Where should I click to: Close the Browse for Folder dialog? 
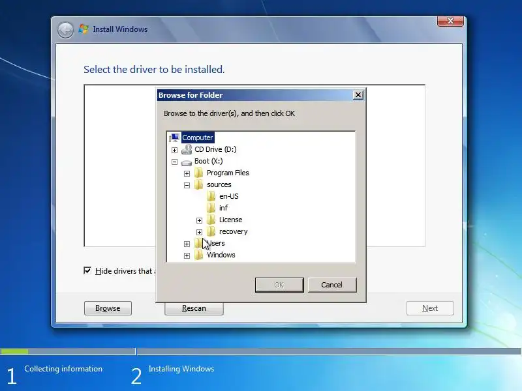coord(358,95)
